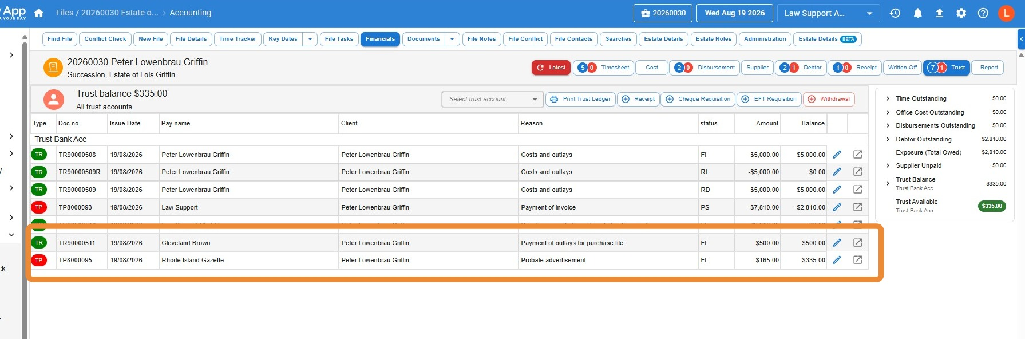Open Cleveland Brown receipt external link icon

point(857,243)
